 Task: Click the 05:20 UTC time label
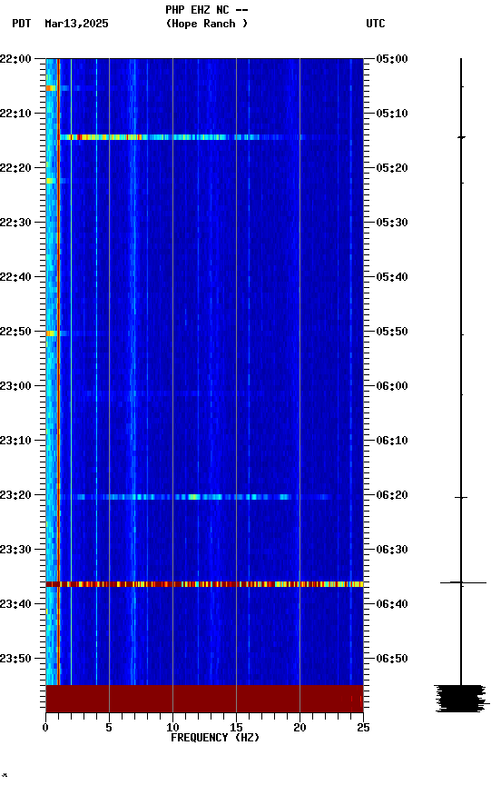[392, 168]
